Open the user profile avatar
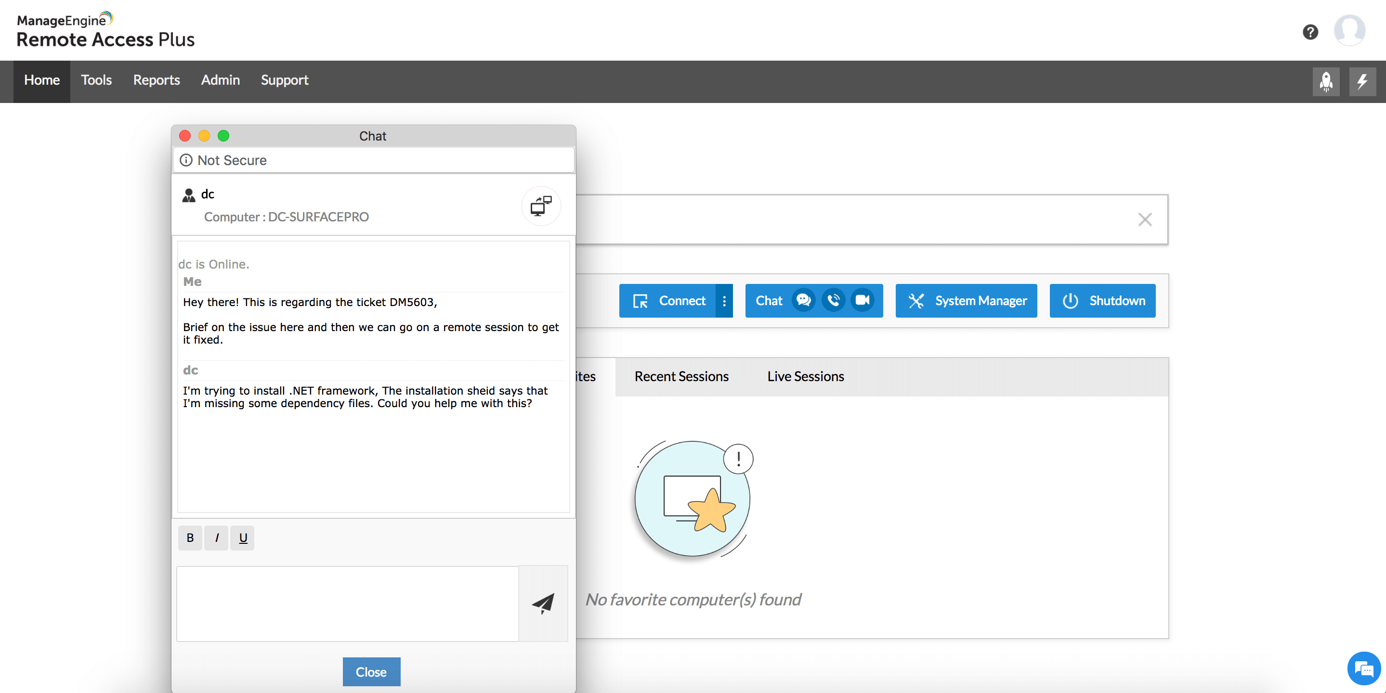This screenshot has width=1386, height=693. pyautogui.click(x=1349, y=31)
